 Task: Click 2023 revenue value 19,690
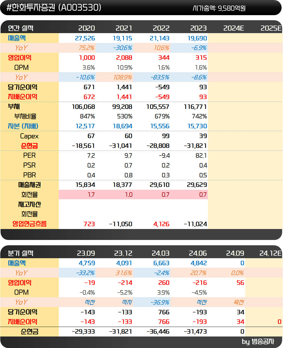(197, 38)
